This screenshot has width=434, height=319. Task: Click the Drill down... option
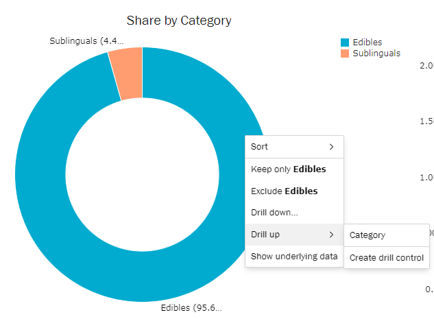pos(274,213)
